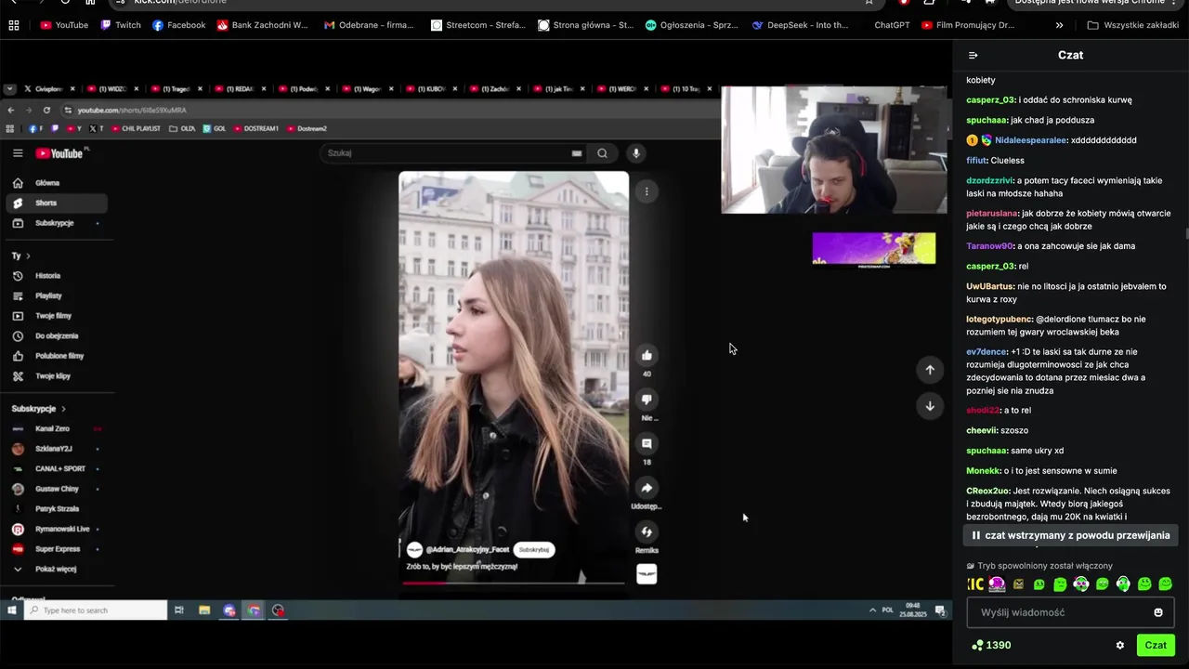Click the chat panel scrollbar
This screenshot has width=1189, height=669.
point(1185,232)
